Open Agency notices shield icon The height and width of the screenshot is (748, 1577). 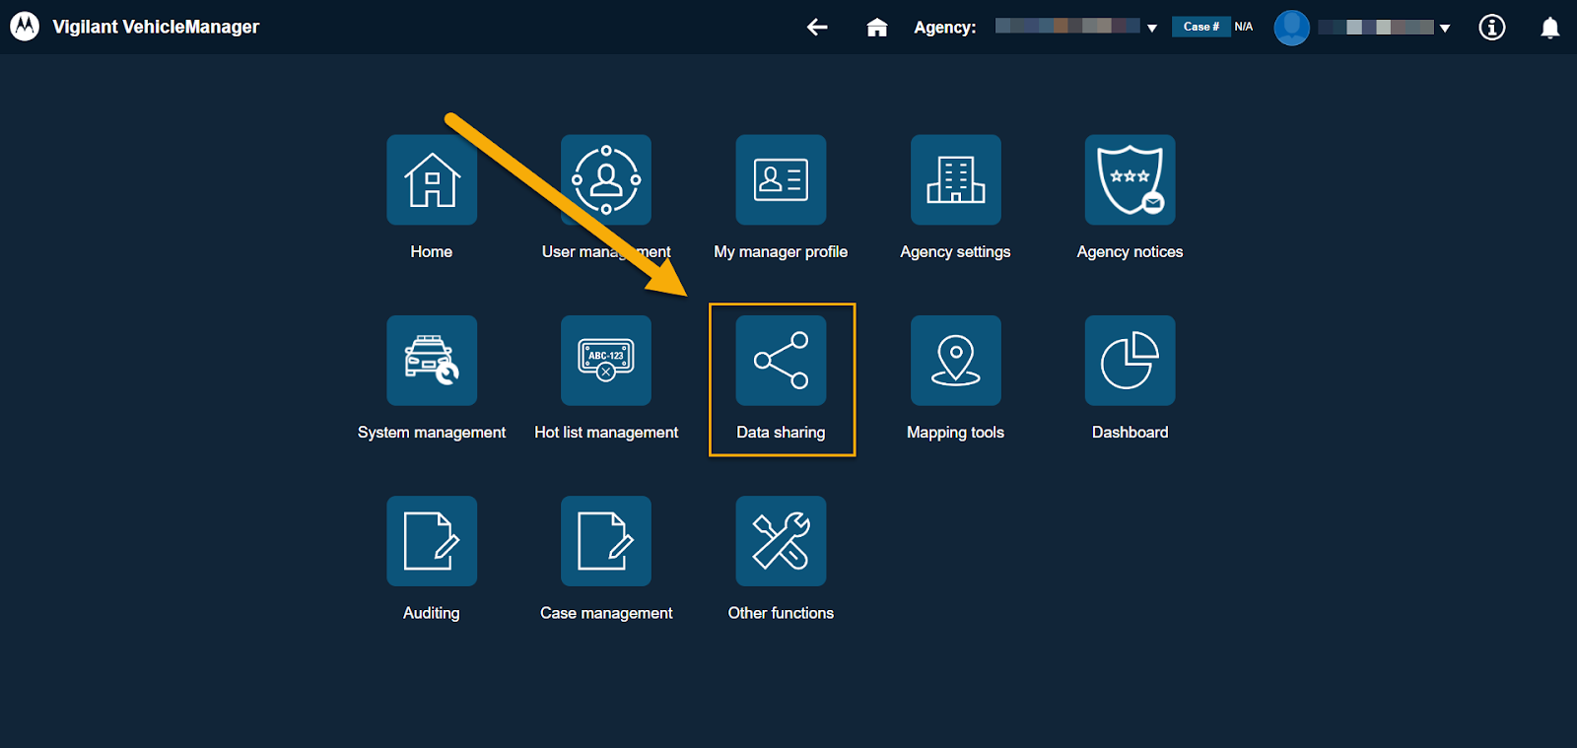coord(1130,180)
